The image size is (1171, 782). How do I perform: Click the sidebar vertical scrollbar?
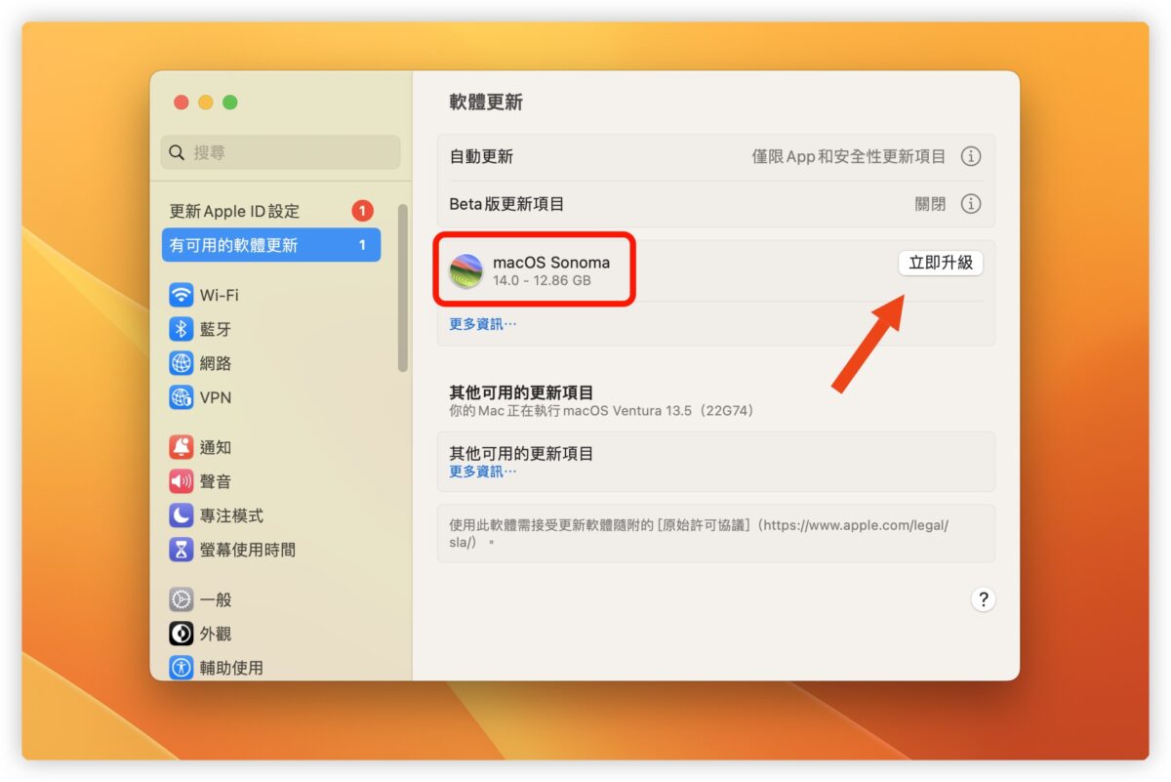tap(403, 287)
